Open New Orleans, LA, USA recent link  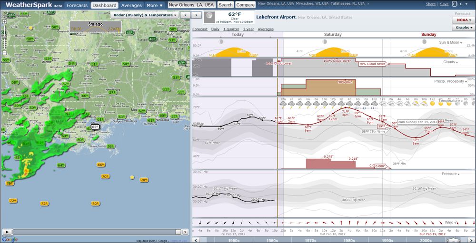[x=276, y=4]
